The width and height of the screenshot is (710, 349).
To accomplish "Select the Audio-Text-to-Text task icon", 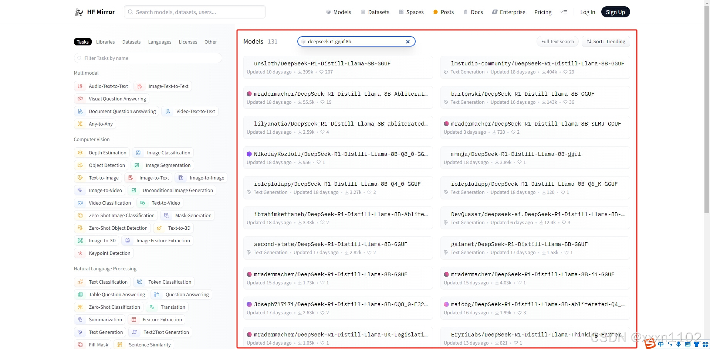I will [80, 86].
